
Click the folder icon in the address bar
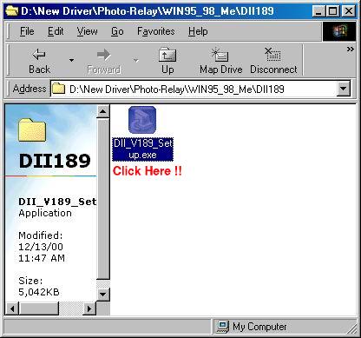[58, 89]
